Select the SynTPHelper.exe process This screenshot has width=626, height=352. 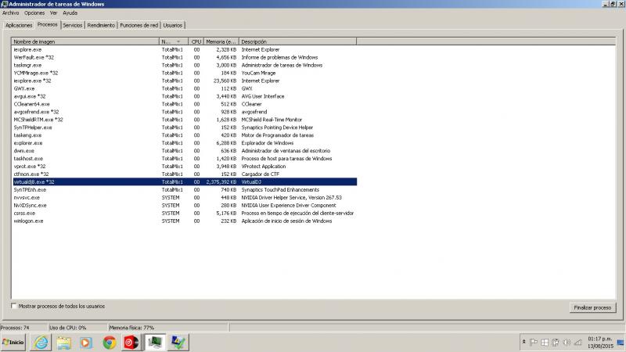tap(185, 128)
